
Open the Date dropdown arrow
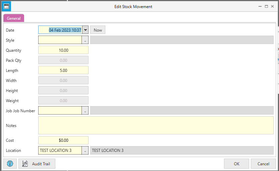tap(86, 30)
